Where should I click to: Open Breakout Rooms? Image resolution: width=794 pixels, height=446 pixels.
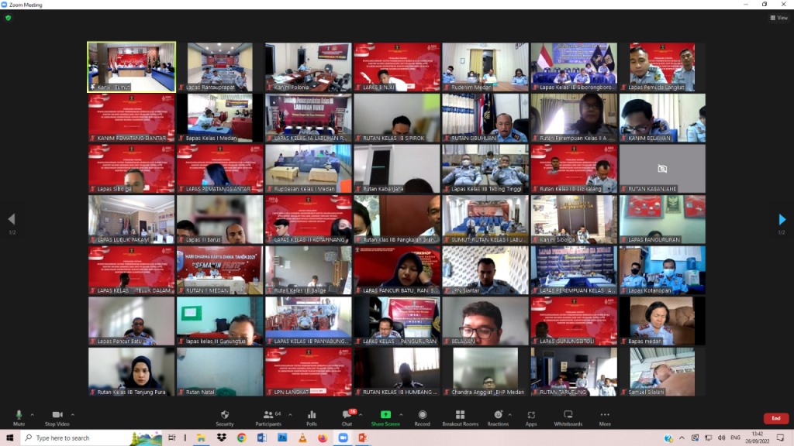point(460,417)
